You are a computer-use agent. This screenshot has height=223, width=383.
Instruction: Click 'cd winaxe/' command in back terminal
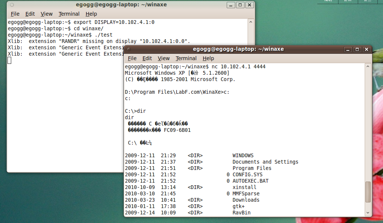(x=88, y=28)
